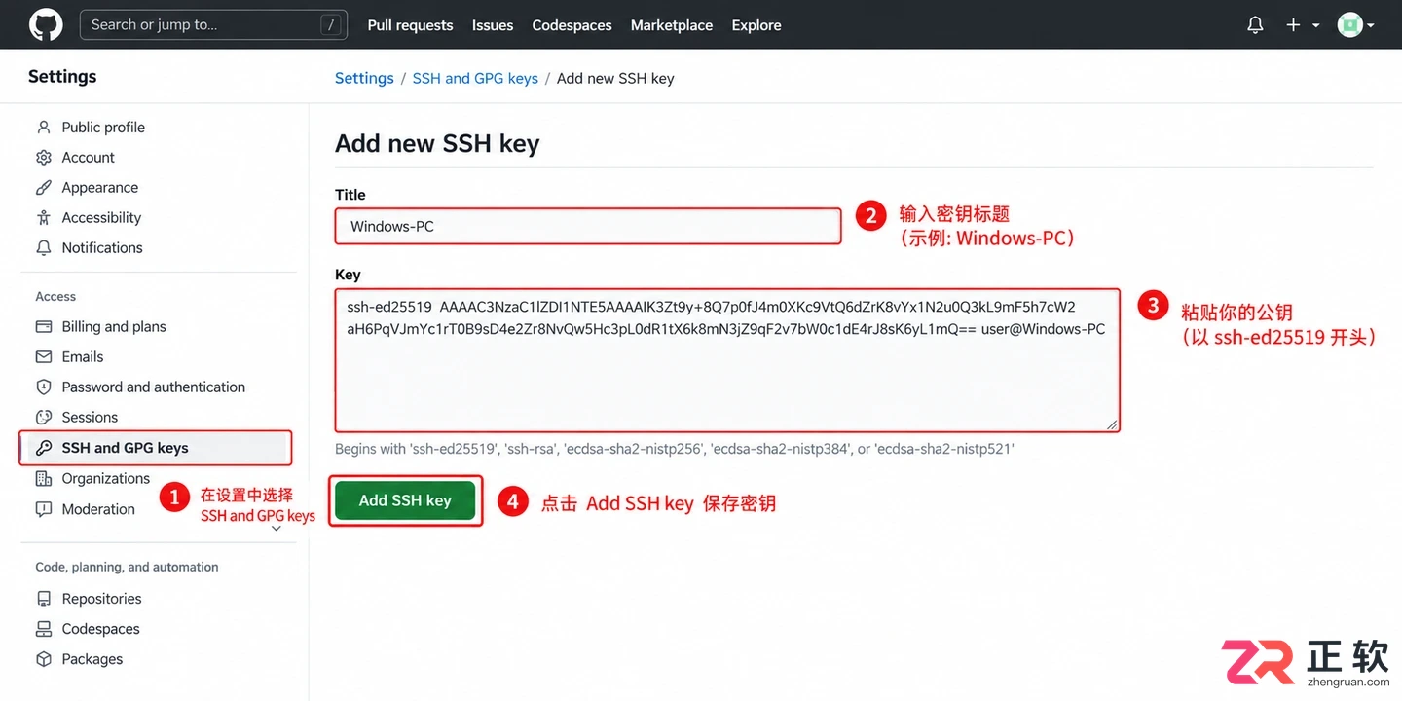The height and width of the screenshot is (701, 1402).
Task: Click the Sessions broadcast icon
Action: coord(43,418)
